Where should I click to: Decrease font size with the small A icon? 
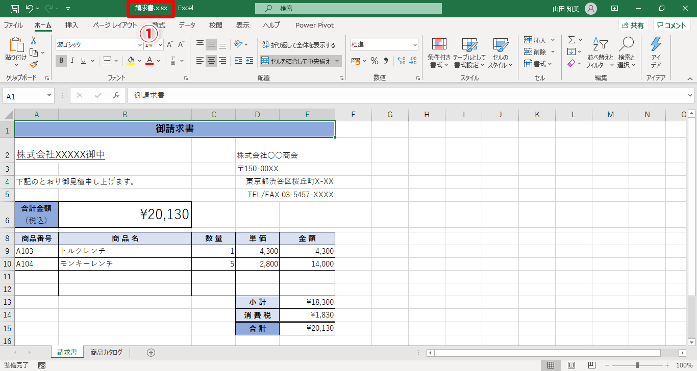[x=181, y=45]
